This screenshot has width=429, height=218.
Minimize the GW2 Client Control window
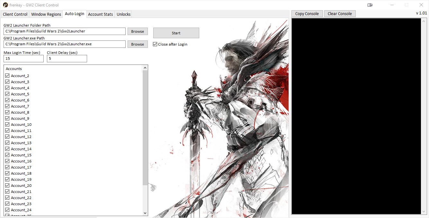pyautogui.click(x=392, y=5)
